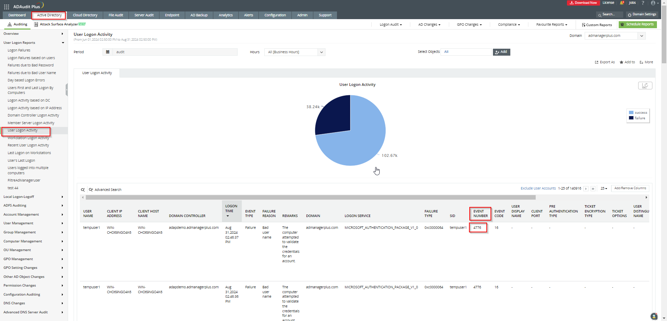The width and height of the screenshot is (667, 321).
Task: Open the Jobs link
Action: coord(632,3)
